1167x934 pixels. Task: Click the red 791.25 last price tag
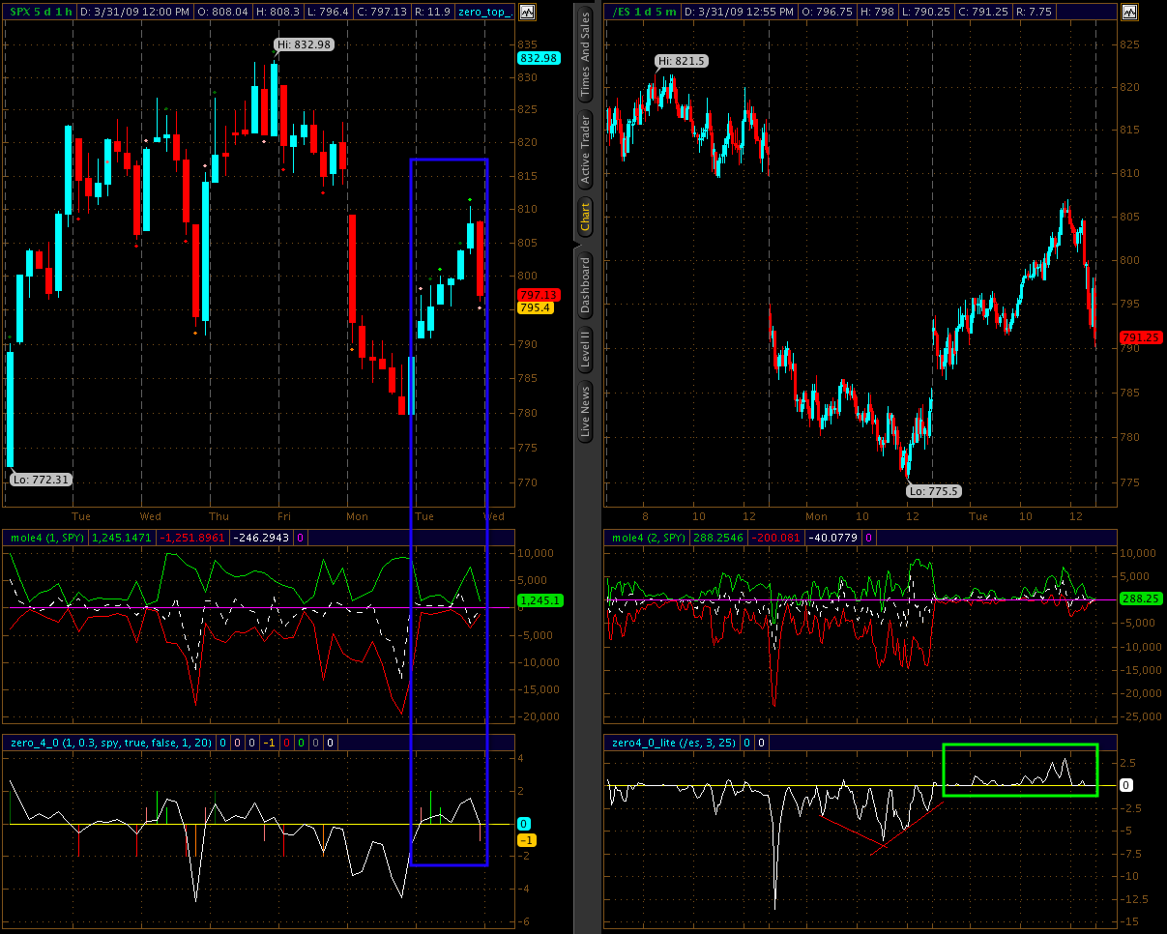(1141, 337)
